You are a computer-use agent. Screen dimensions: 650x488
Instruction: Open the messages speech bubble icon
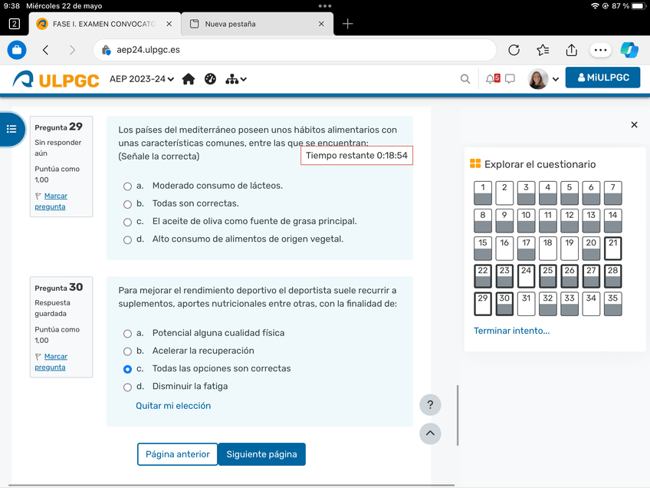click(510, 79)
